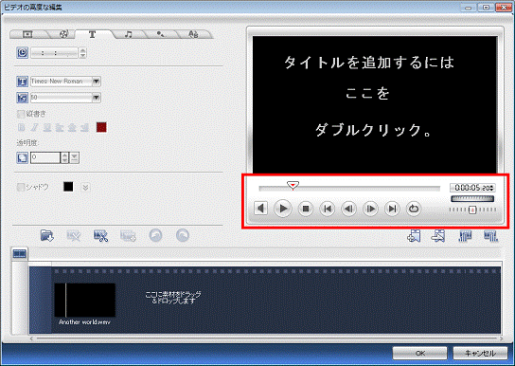Click the transparency icon beside the 0 field
515x366 pixels.
coord(23,157)
